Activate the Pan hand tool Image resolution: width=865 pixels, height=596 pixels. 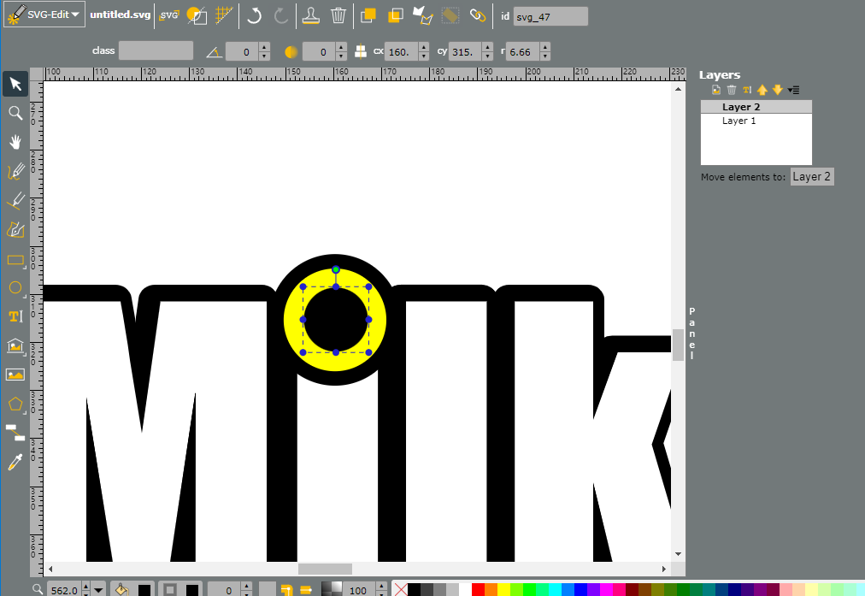[15, 143]
